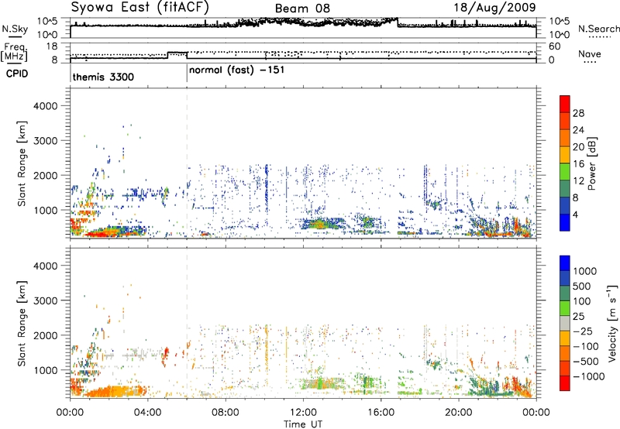The height and width of the screenshot is (429, 620).
Task: Click '4000' on the power panel axis
Action: pyautogui.click(x=46, y=106)
